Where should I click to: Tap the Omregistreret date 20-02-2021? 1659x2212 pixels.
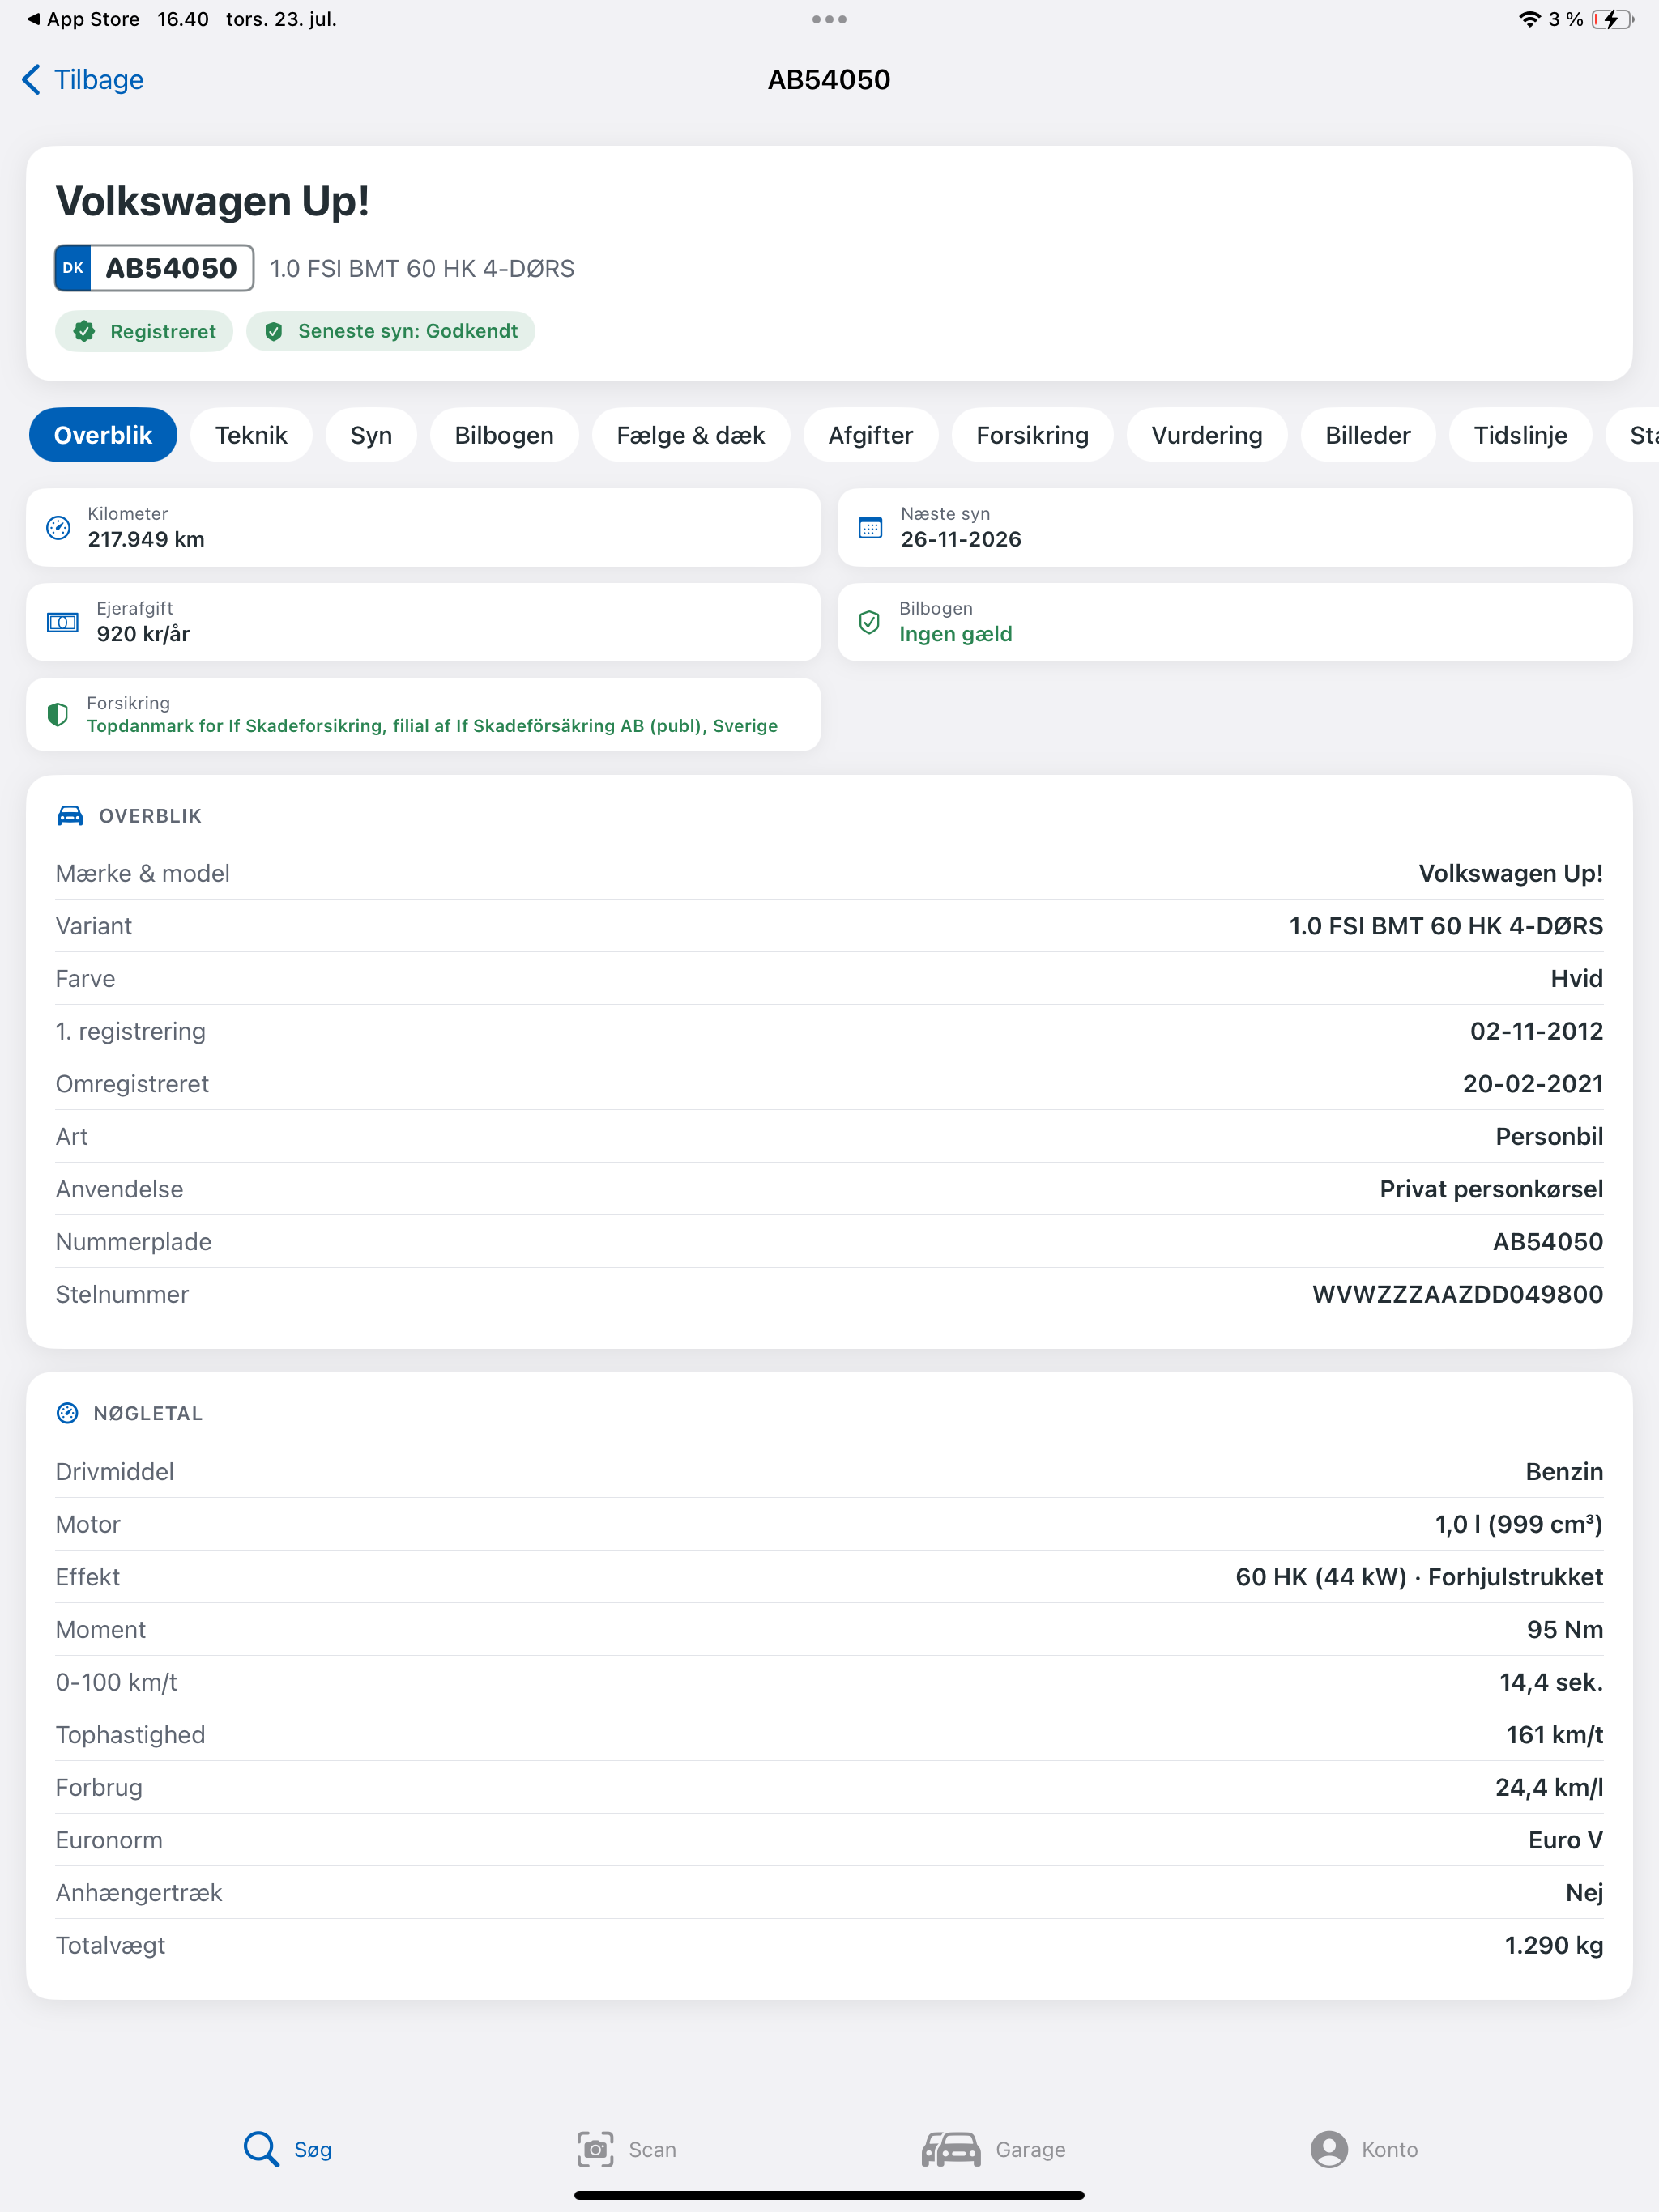(x=1533, y=1084)
